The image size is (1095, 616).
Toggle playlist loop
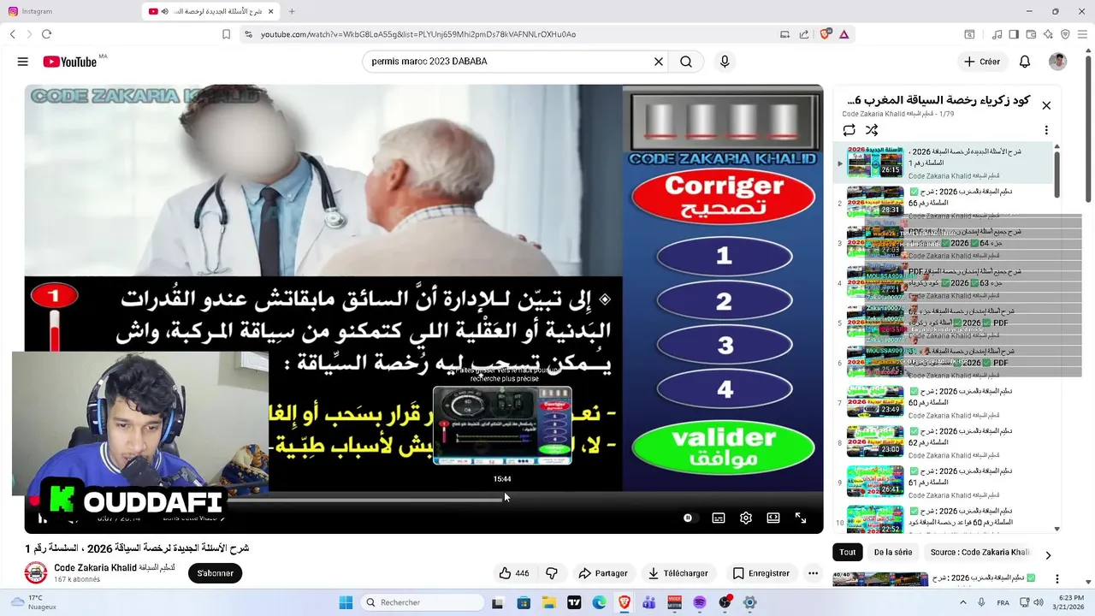tap(849, 130)
